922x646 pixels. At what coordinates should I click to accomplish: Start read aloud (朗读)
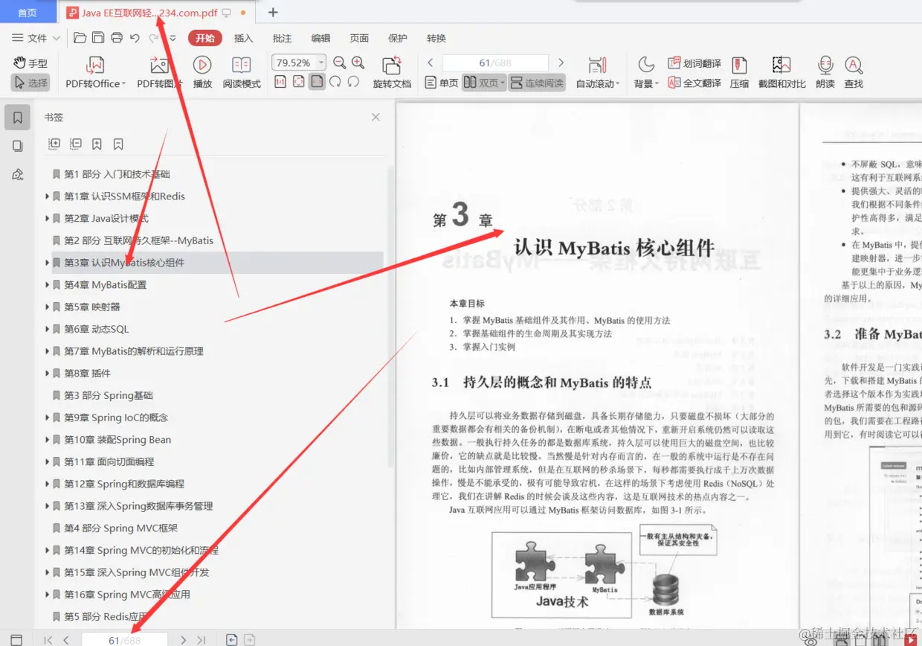(x=825, y=72)
